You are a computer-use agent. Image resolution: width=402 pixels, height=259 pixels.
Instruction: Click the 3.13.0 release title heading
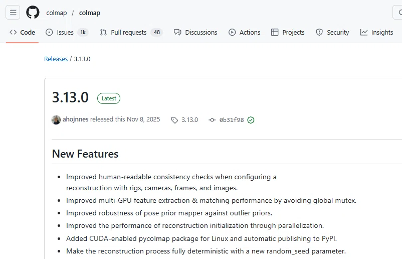70,97
